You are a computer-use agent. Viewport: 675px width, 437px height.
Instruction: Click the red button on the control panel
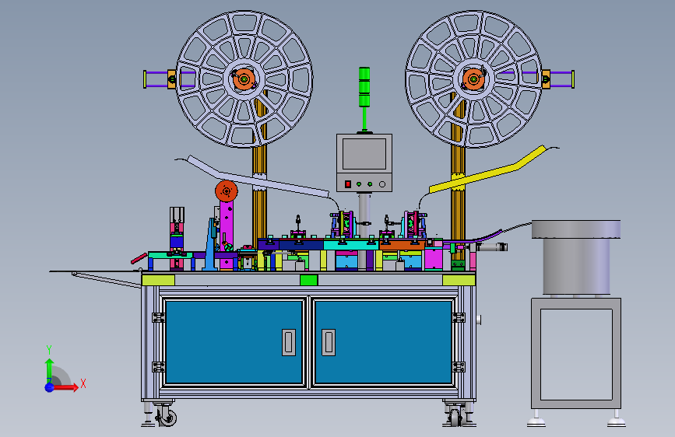pyautogui.click(x=348, y=184)
